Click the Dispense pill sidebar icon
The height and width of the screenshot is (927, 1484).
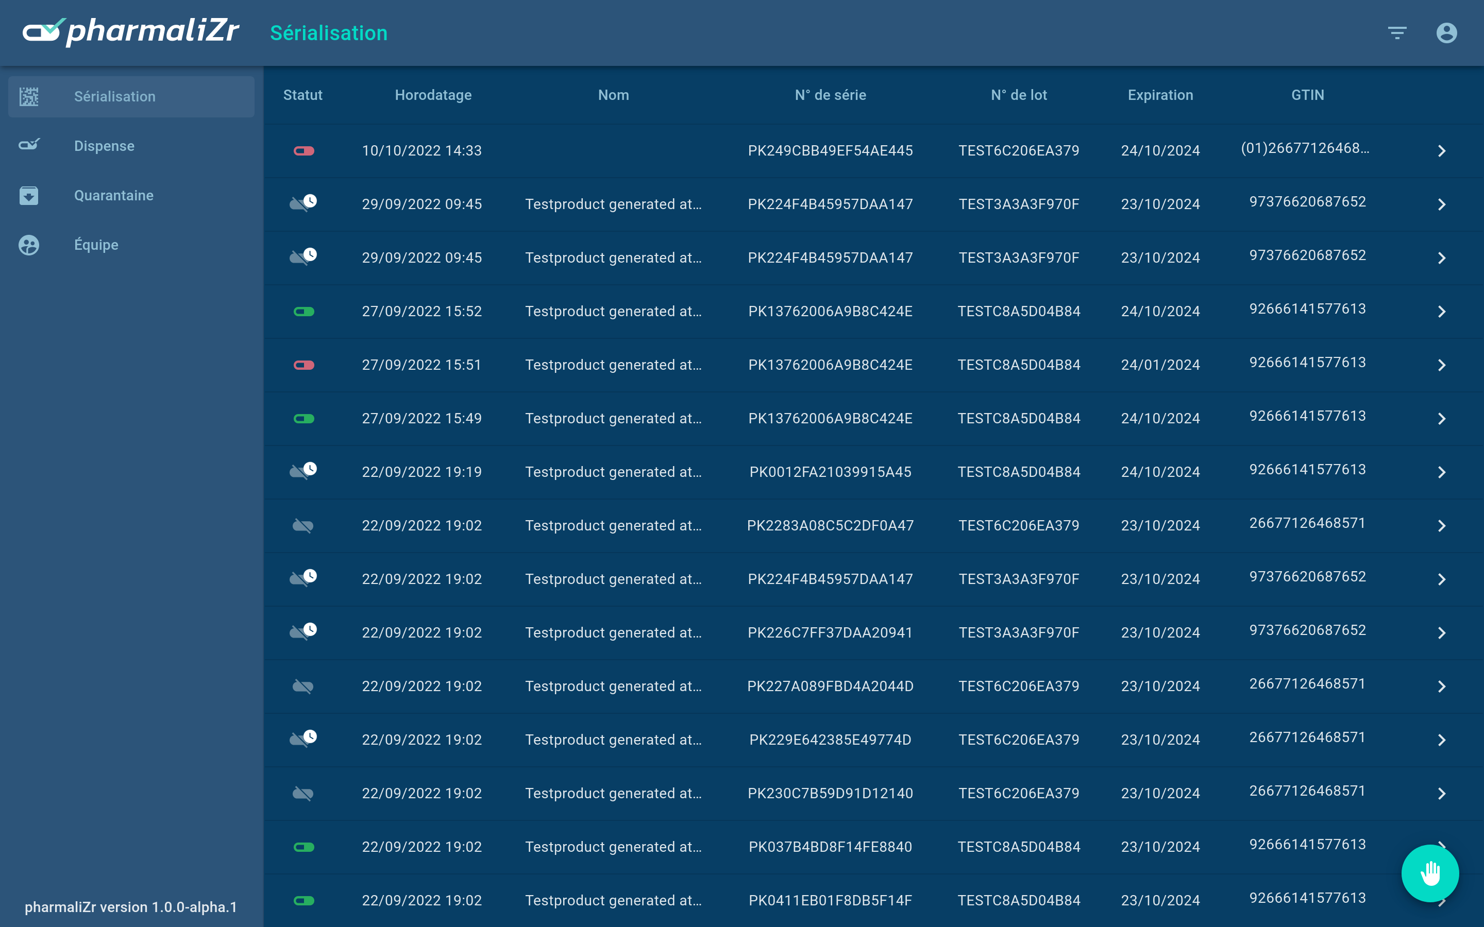(29, 145)
